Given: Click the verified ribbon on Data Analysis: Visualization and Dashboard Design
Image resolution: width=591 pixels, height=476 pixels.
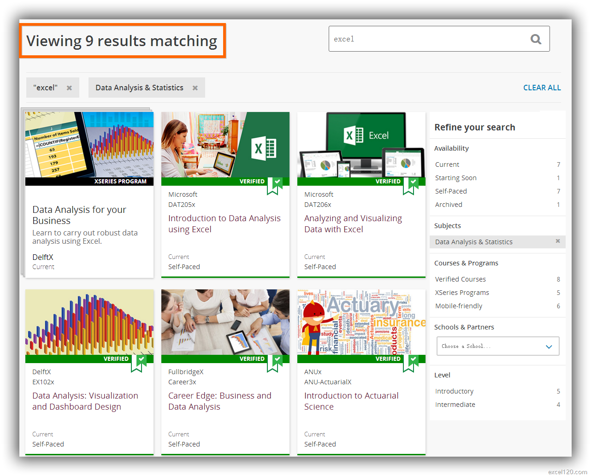Looking at the screenshot, I should pos(139,363).
